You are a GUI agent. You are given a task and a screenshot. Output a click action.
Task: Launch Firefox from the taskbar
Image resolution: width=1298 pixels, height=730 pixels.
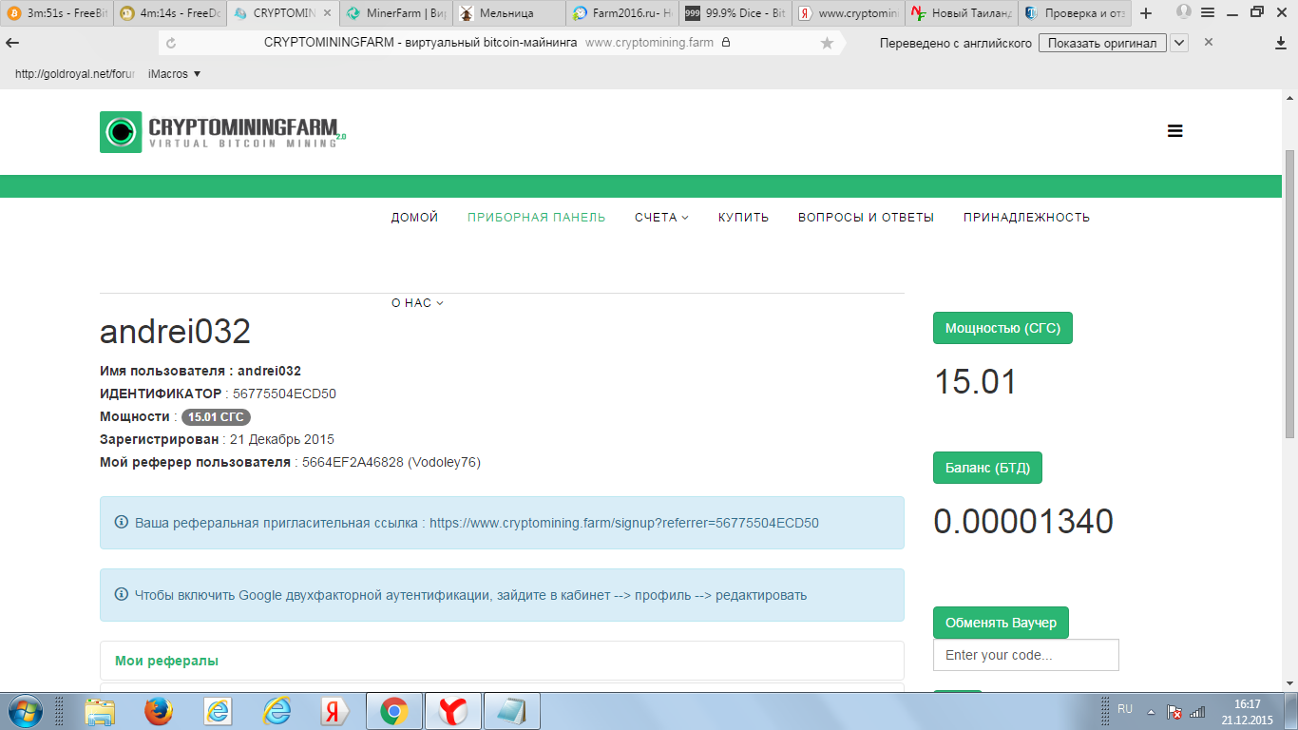pyautogui.click(x=159, y=711)
